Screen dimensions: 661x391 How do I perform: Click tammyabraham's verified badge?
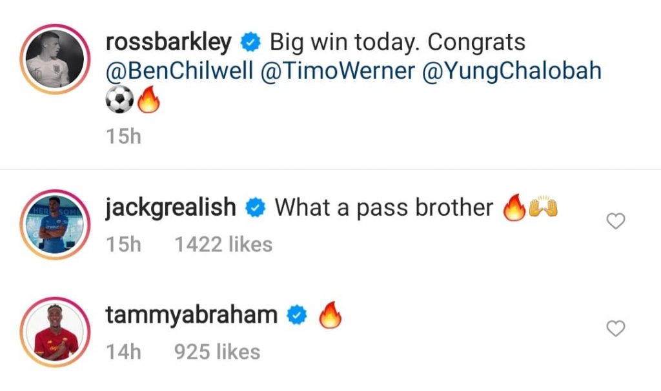(297, 315)
